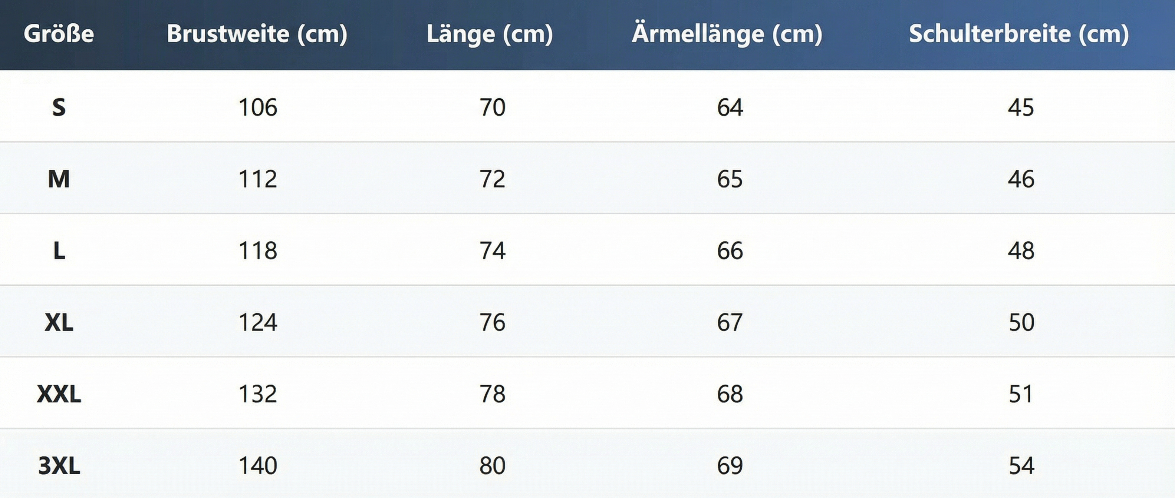
Task: Click the Brustweite (cm) column header
Action: [257, 34]
